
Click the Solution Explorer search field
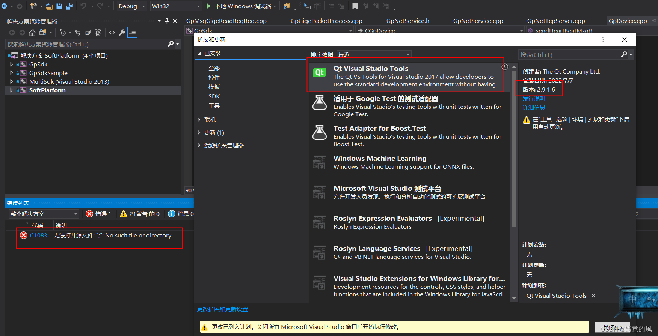[86, 44]
